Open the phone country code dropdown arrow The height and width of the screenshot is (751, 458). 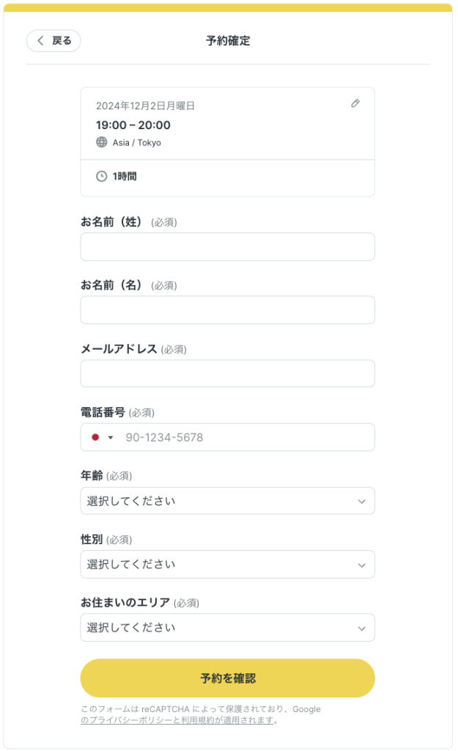[111, 438]
